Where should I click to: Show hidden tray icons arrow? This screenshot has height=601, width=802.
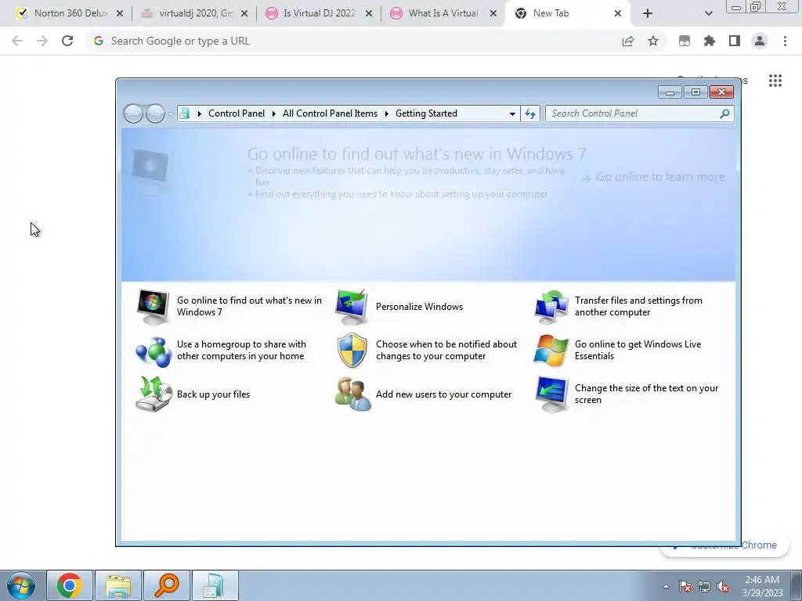click(666, 587)
